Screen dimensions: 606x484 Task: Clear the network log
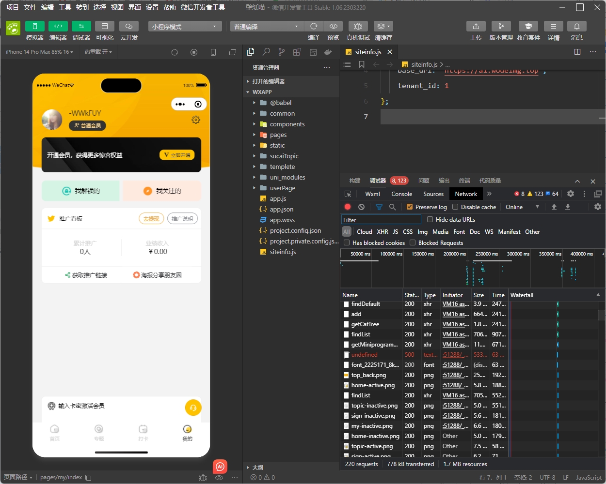tap(361, 207)
